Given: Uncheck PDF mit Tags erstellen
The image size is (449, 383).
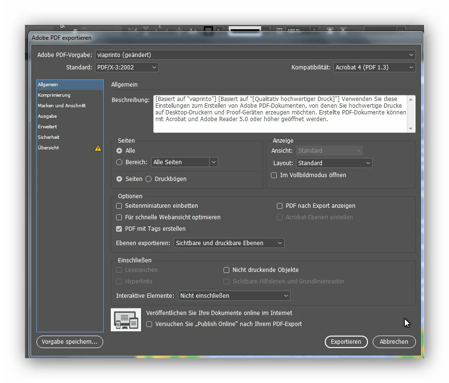Looking at the screenshot, I should [x=119, y=229].
